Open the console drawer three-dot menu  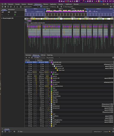(x=2, y=129)
